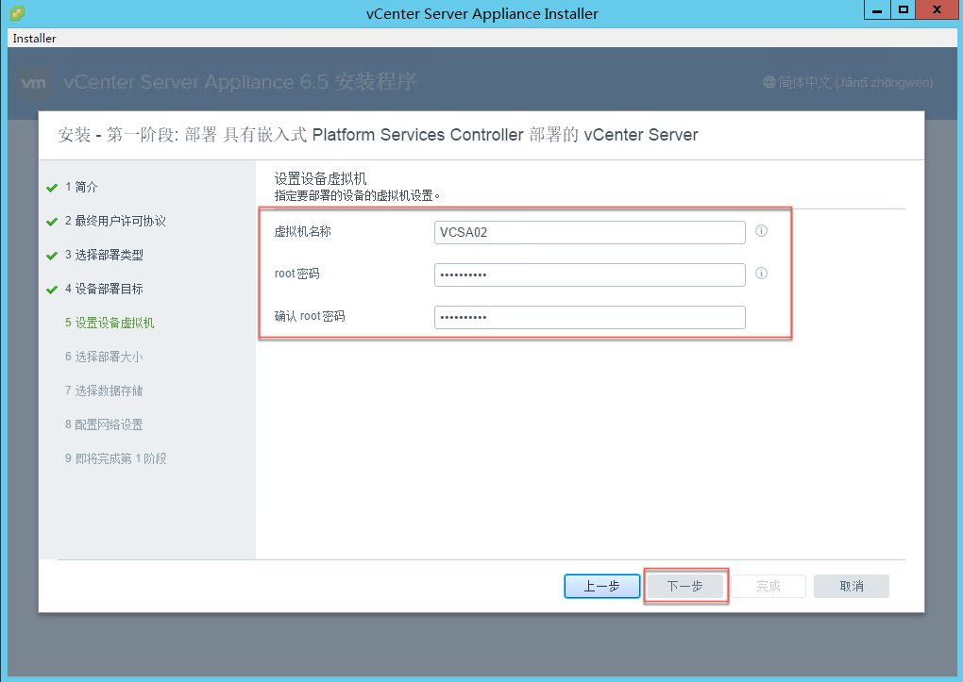Screen dimensions: 963x682
Task: Select step 2 最终用户许可协议
Action: 115,221
